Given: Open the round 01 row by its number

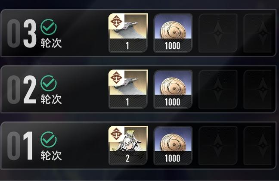Looking at the screenshot, I should click(20, 146).
